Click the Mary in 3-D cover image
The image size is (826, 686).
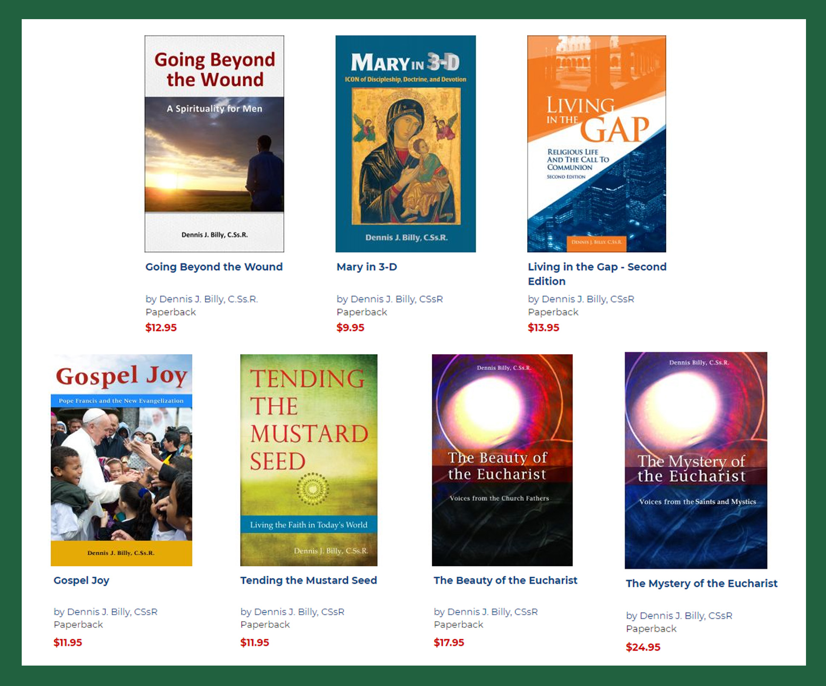point(405,144)
